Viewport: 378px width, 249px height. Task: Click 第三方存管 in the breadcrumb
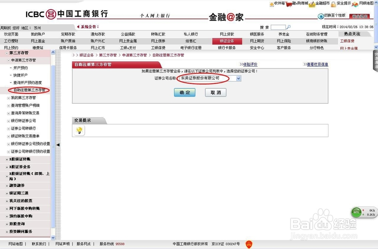pos(108,55)
